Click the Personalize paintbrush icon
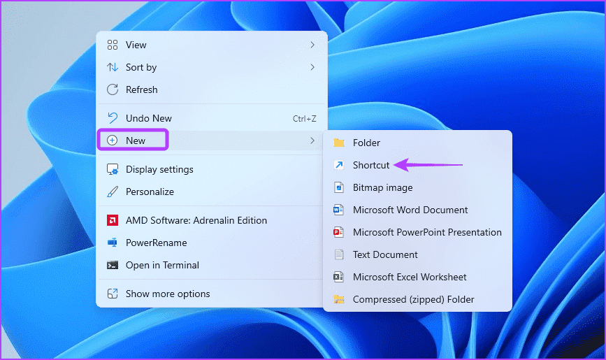606x360 pixels. tap(112, 192)
